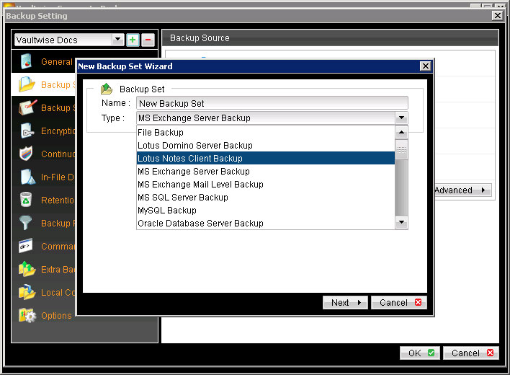Click the green plus add backup set icon
510x375 pixels.
[x=133, y=40]
